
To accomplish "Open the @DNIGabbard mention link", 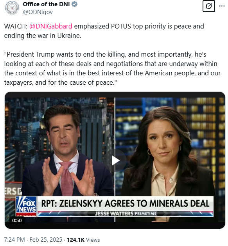I will pos(51,26).
